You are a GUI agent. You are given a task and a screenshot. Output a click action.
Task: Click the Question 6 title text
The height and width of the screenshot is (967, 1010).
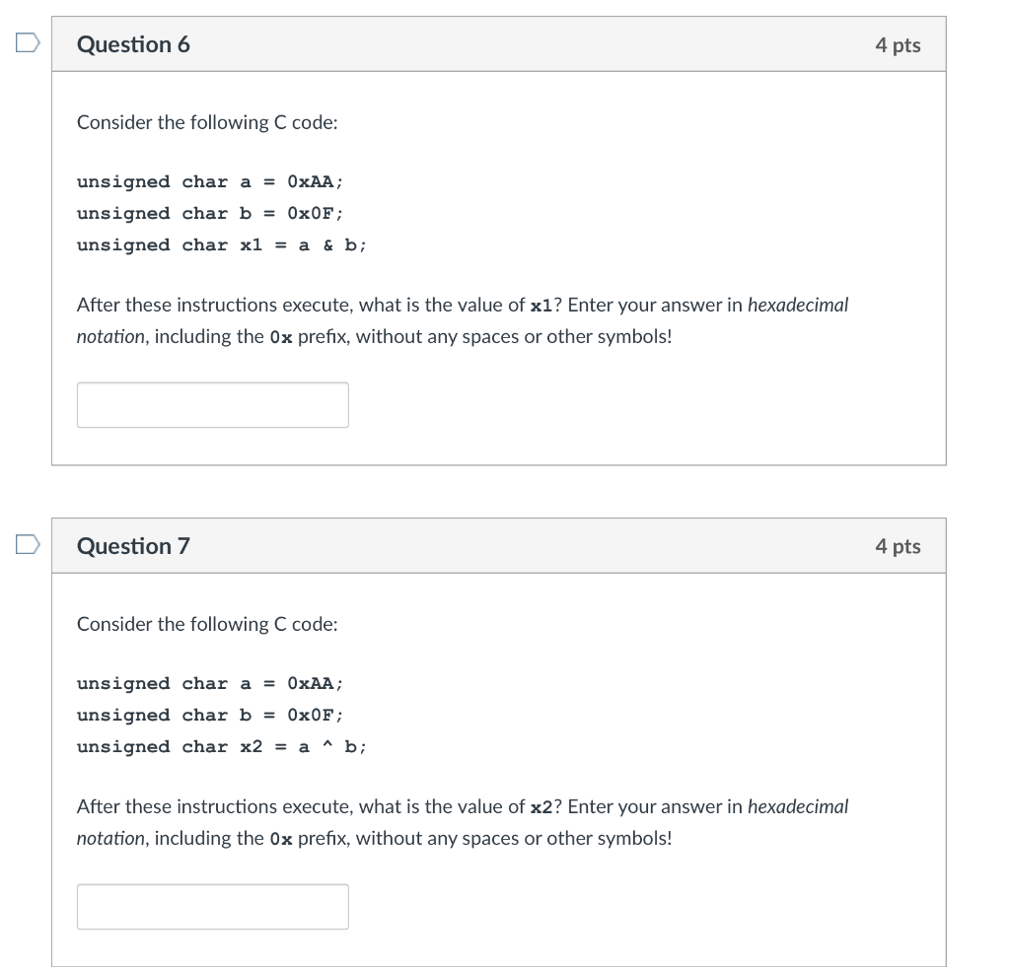click(x=133, y=43)
